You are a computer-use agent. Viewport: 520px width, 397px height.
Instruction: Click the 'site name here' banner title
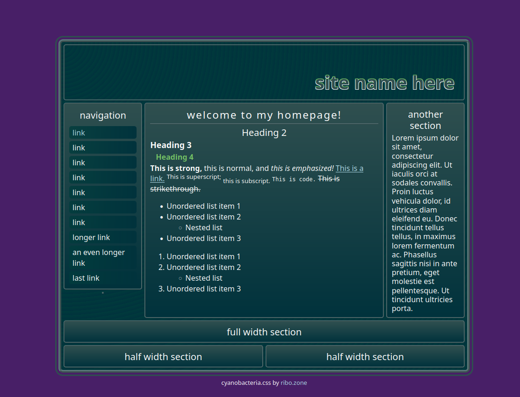pyautogui.click(x=384, y=83)
